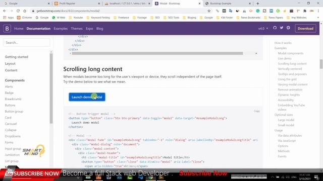Image resolution: width=323 pixels, height=181 pixels.
Task: Click the Bootstrap B logo icon
Action: [x=7, y=29]
